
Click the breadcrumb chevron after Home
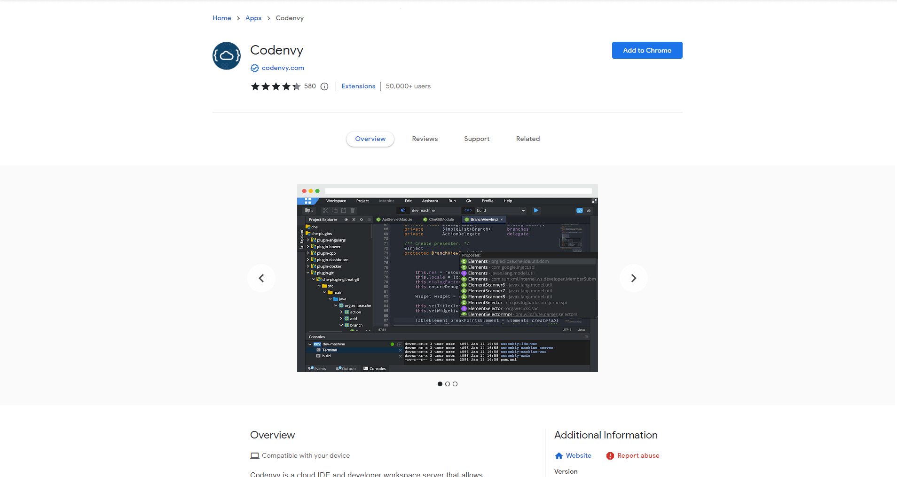238,18
